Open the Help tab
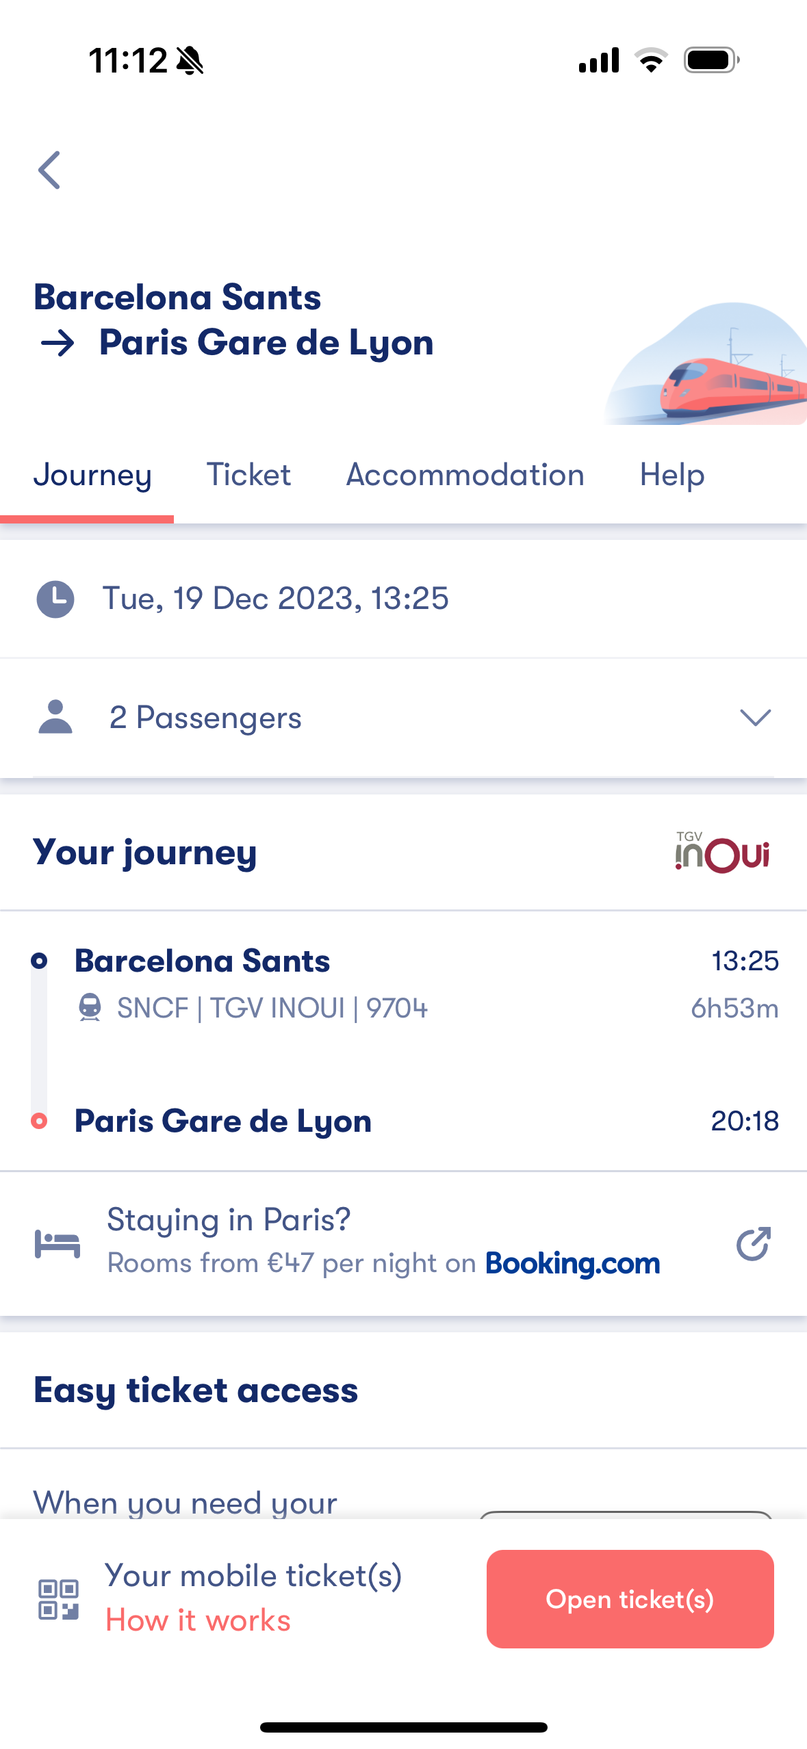This screenshot has height=1749, width=807. (671, 475)
